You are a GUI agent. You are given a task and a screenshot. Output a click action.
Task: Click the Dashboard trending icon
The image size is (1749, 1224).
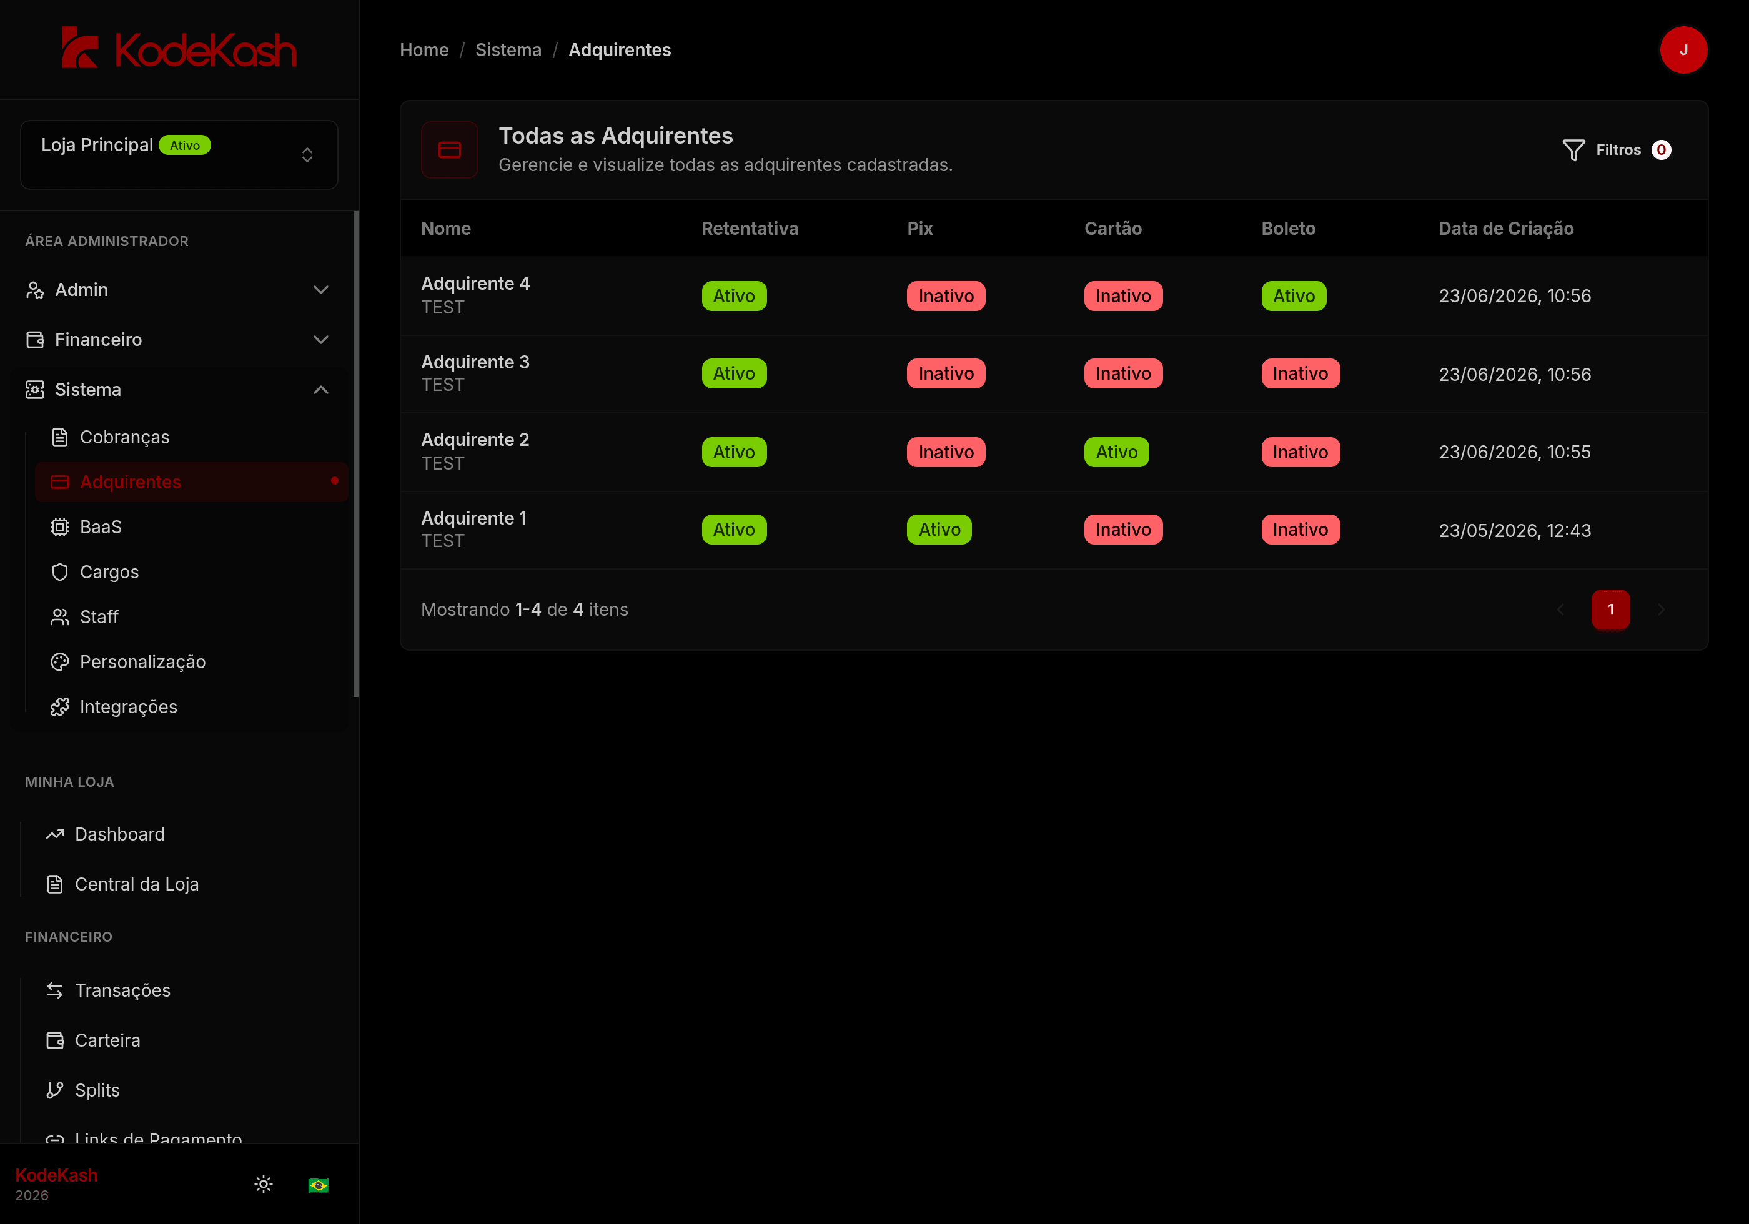click(x=55, y=835)
